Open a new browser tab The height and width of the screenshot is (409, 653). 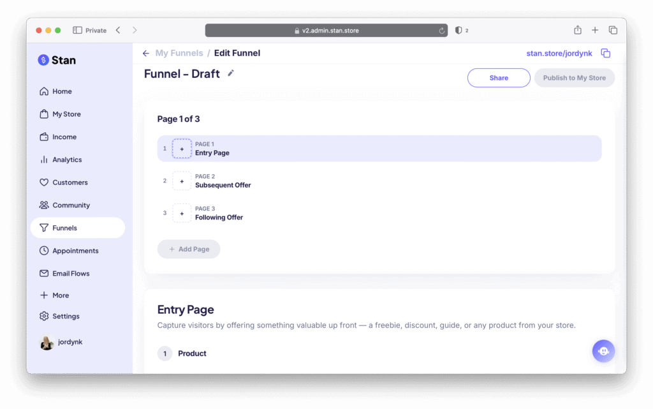(595, 30)
